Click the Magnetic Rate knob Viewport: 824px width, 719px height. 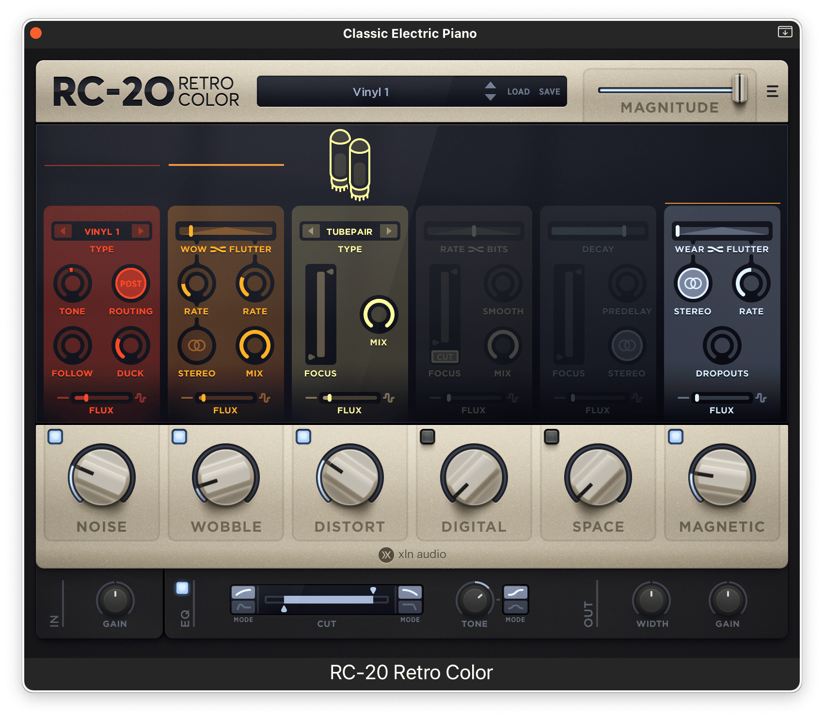click(751, 283)
